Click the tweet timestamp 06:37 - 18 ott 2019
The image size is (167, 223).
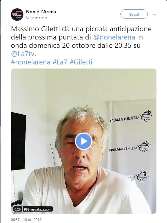coord(26,220)
